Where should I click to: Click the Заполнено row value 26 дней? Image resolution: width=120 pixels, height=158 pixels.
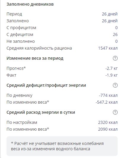110,21
